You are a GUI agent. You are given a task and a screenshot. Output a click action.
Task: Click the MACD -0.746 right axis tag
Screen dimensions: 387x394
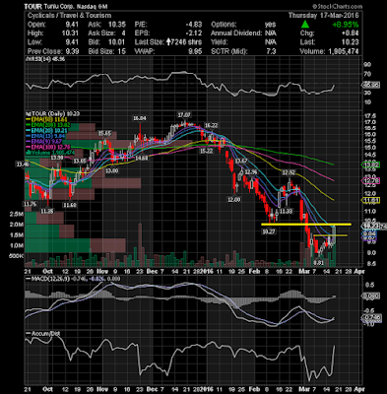370,317
